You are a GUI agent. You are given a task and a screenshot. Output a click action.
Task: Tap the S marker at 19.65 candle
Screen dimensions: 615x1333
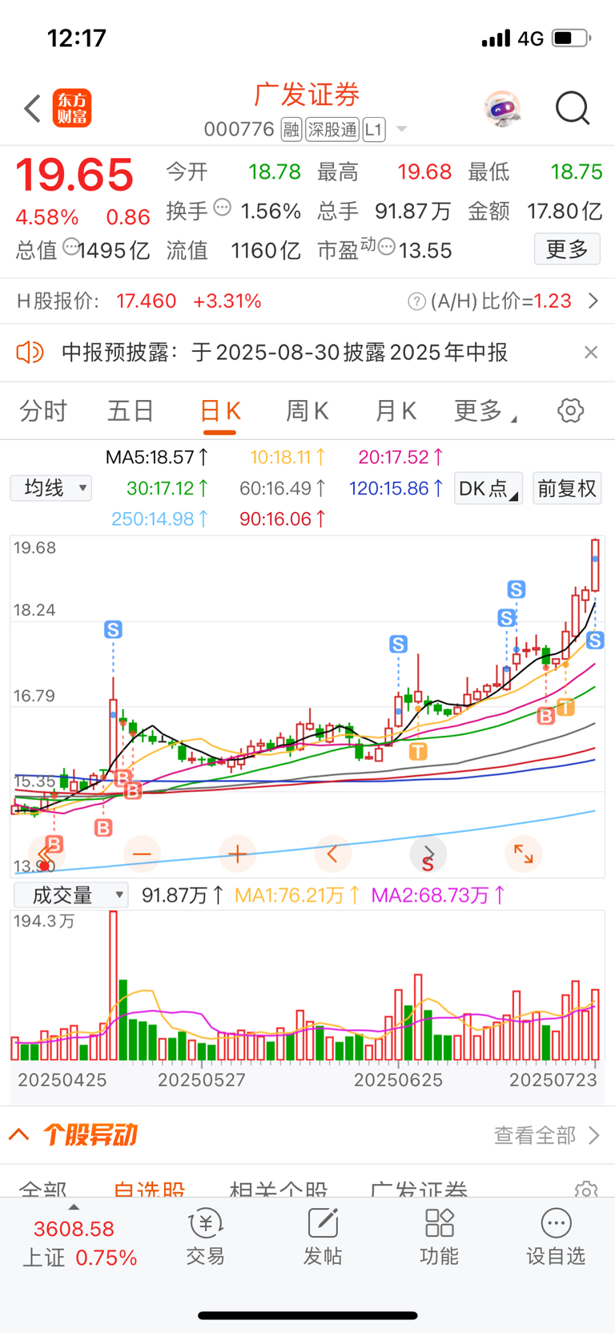(x=594, y=640)
